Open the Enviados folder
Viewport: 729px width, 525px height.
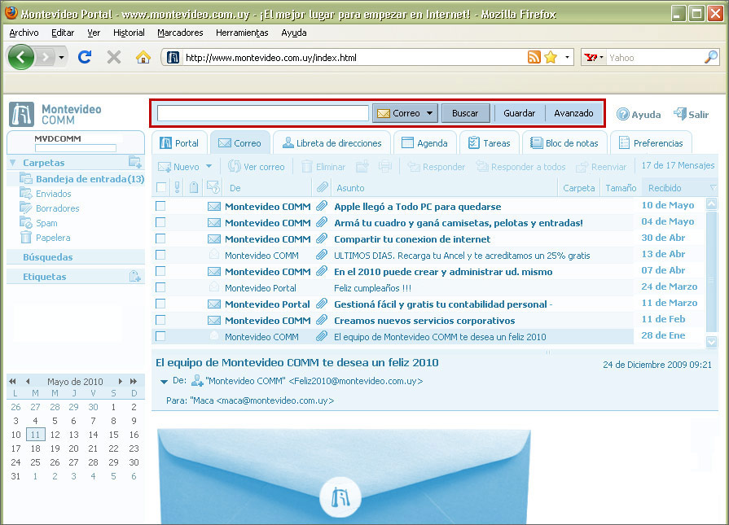[53, 194]
